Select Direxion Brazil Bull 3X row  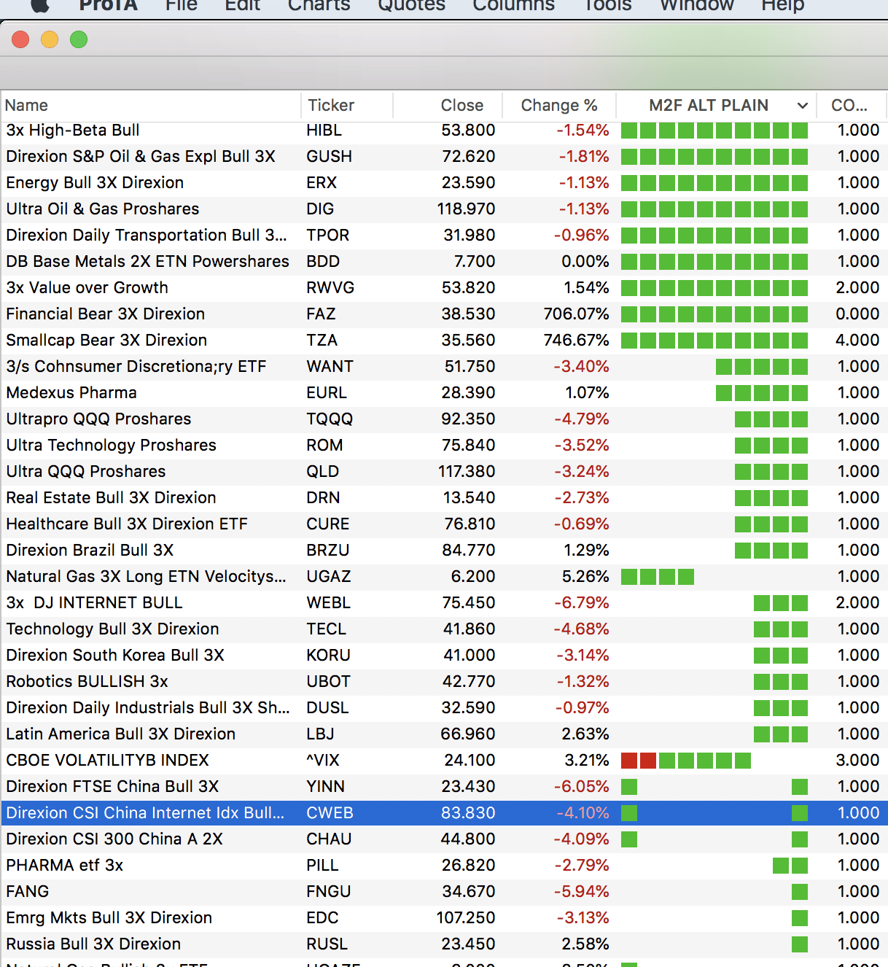click(444, 550)
